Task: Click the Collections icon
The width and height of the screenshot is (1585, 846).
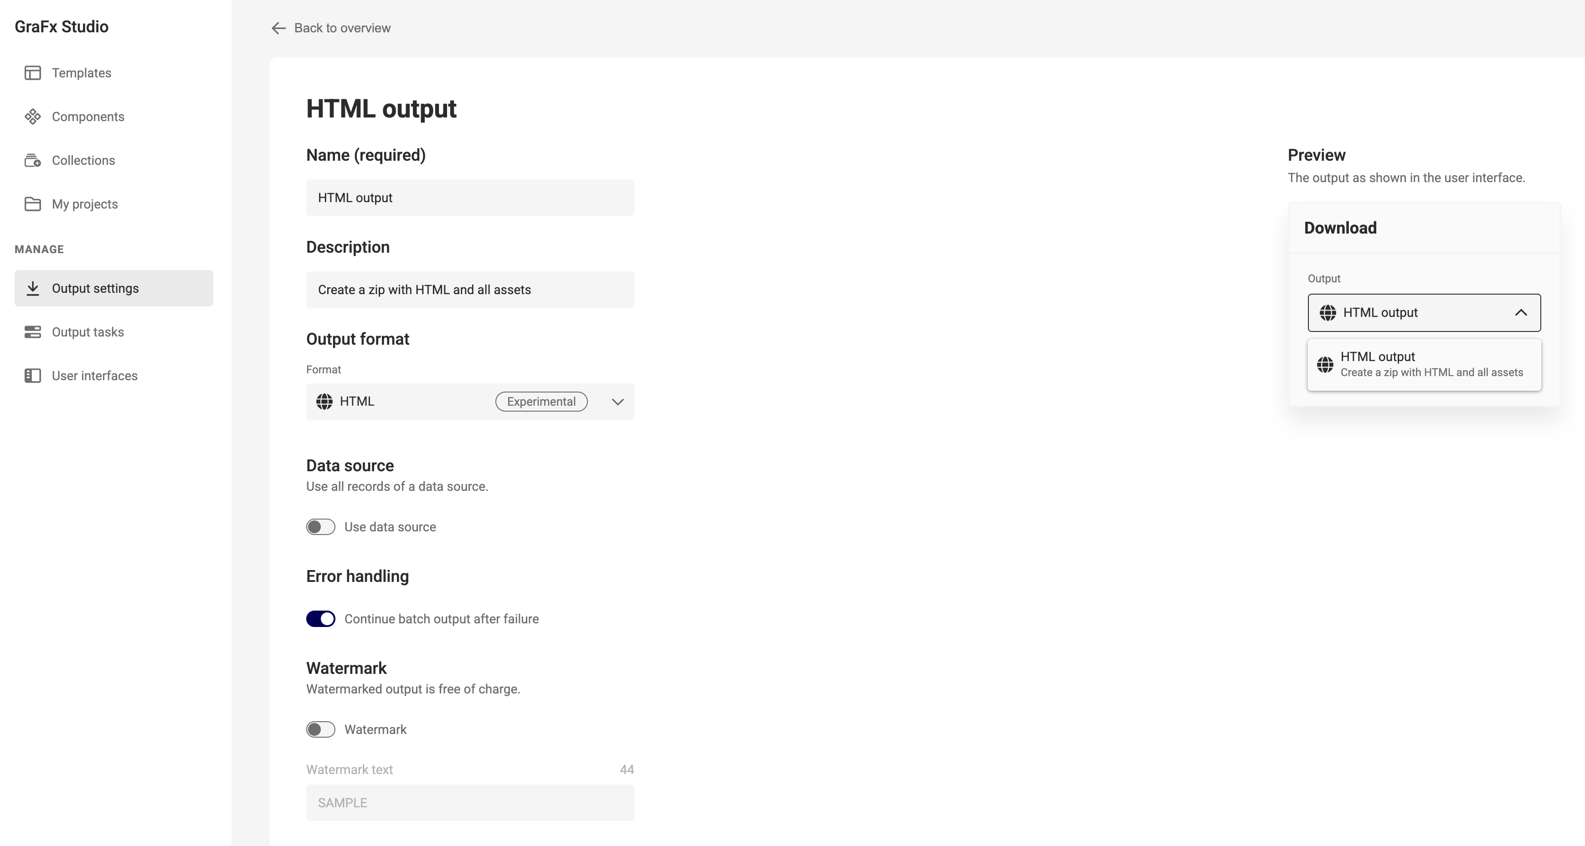Action: (x=33, y=160)
